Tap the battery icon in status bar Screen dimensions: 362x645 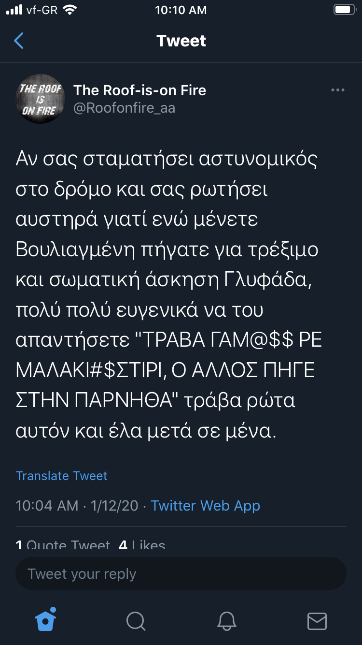tap(345, 10)
